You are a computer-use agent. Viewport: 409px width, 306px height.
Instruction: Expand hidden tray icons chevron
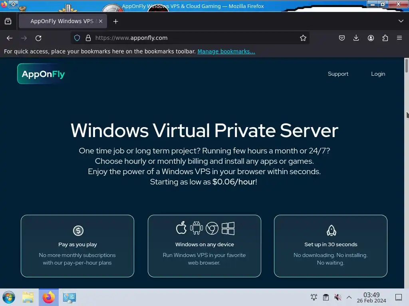(349, 297)
